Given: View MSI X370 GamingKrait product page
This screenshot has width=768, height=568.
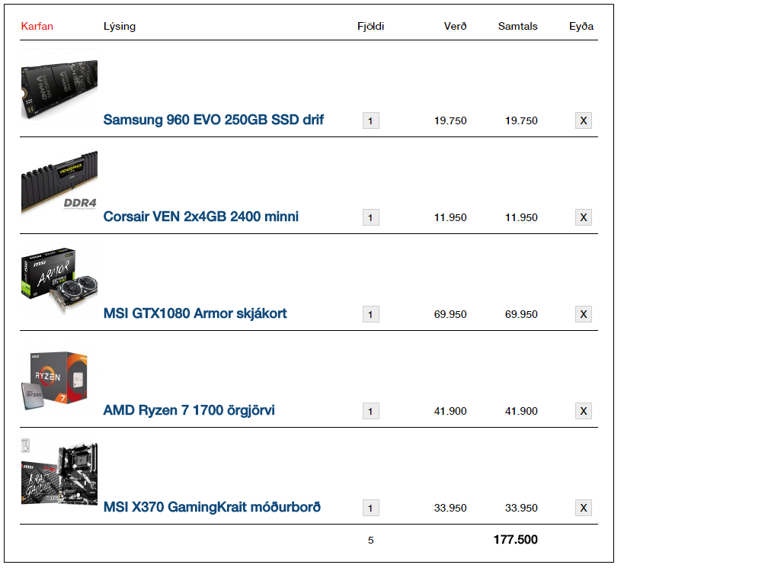Looking at the screenshot, I should point(212,507).
